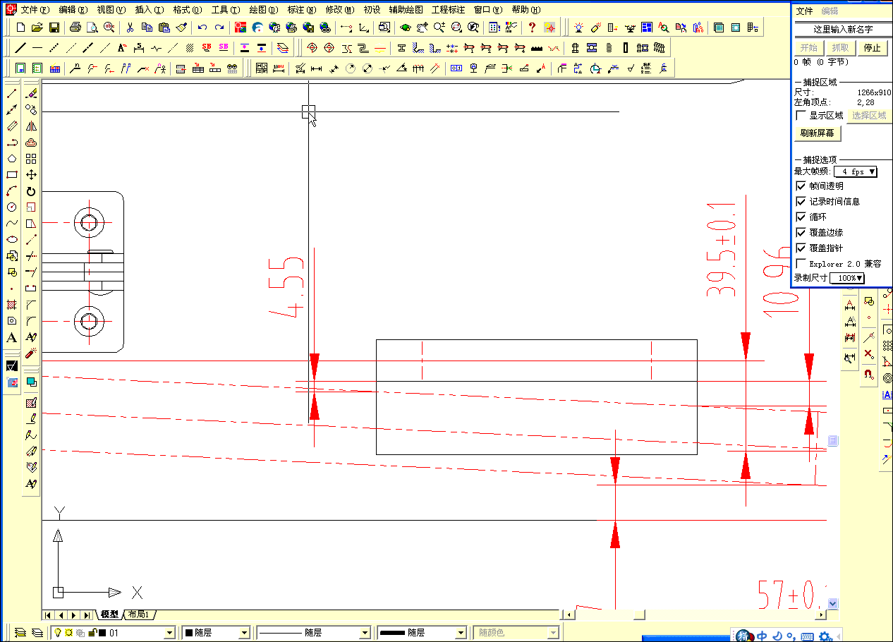
Task: Open the 文件(F) menu
Action: [35, 10]
